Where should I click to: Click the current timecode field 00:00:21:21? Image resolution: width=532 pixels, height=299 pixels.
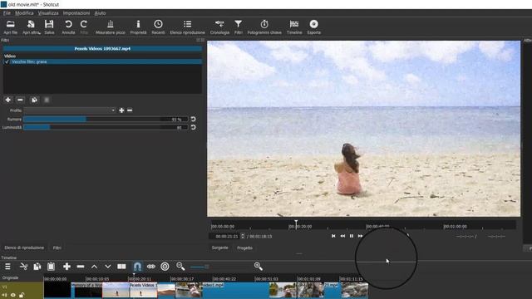[226, 236]
